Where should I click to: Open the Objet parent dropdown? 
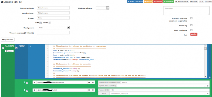tap(53, 28)
